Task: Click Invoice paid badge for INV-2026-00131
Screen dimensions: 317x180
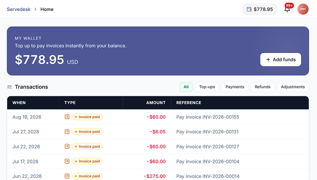Action: (x=87, y=132)
